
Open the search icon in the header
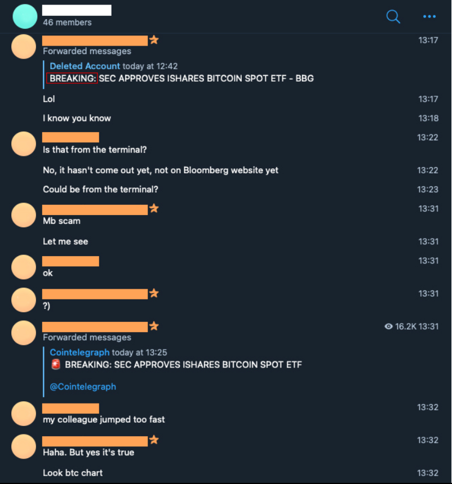click(x=393, y=17)
